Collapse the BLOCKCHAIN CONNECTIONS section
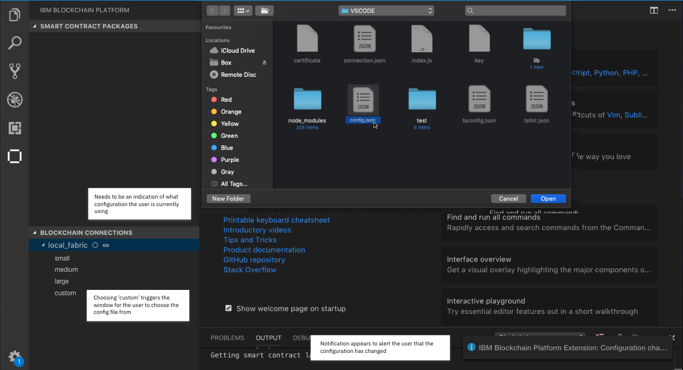The image size is (683, 370). coord(34,232)
